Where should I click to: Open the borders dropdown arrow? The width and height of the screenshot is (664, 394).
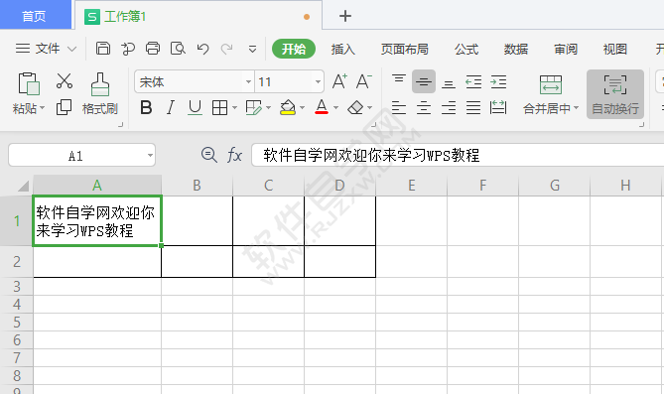pos(234,108)
